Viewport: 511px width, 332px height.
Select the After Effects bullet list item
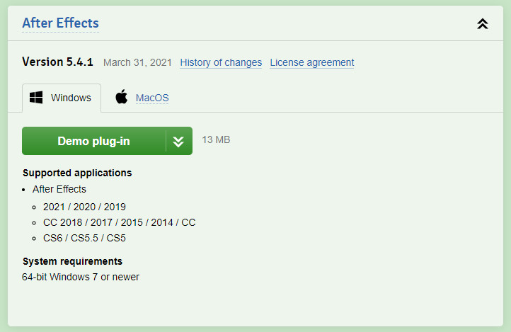tap(59, 189)
